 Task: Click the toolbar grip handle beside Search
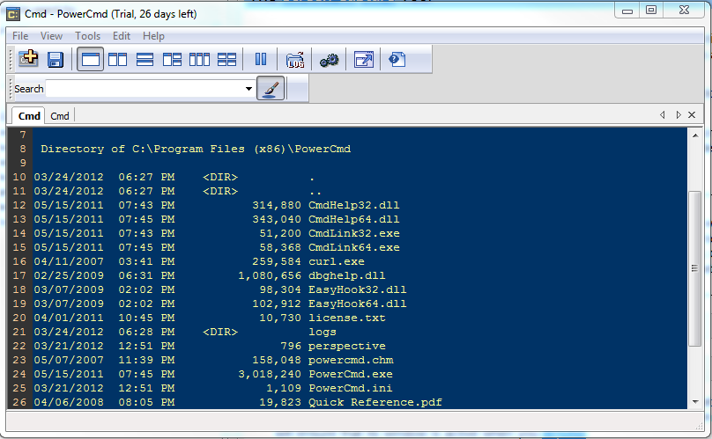[x=11, y=89]
